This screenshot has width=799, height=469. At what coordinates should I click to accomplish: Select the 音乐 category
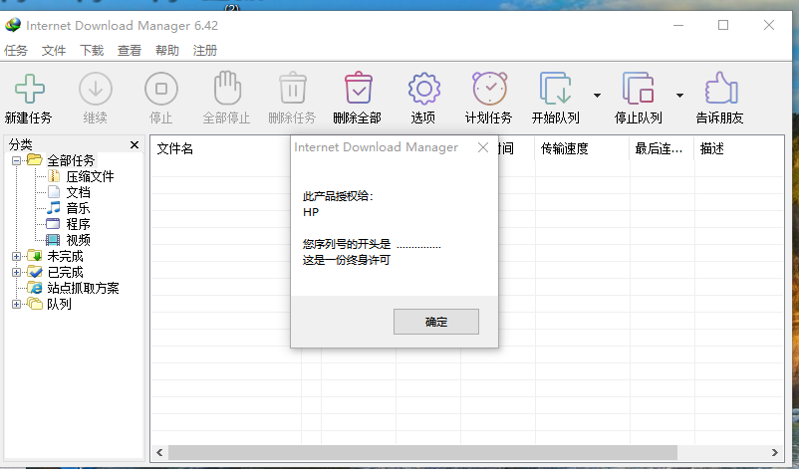tap(78, 208)
